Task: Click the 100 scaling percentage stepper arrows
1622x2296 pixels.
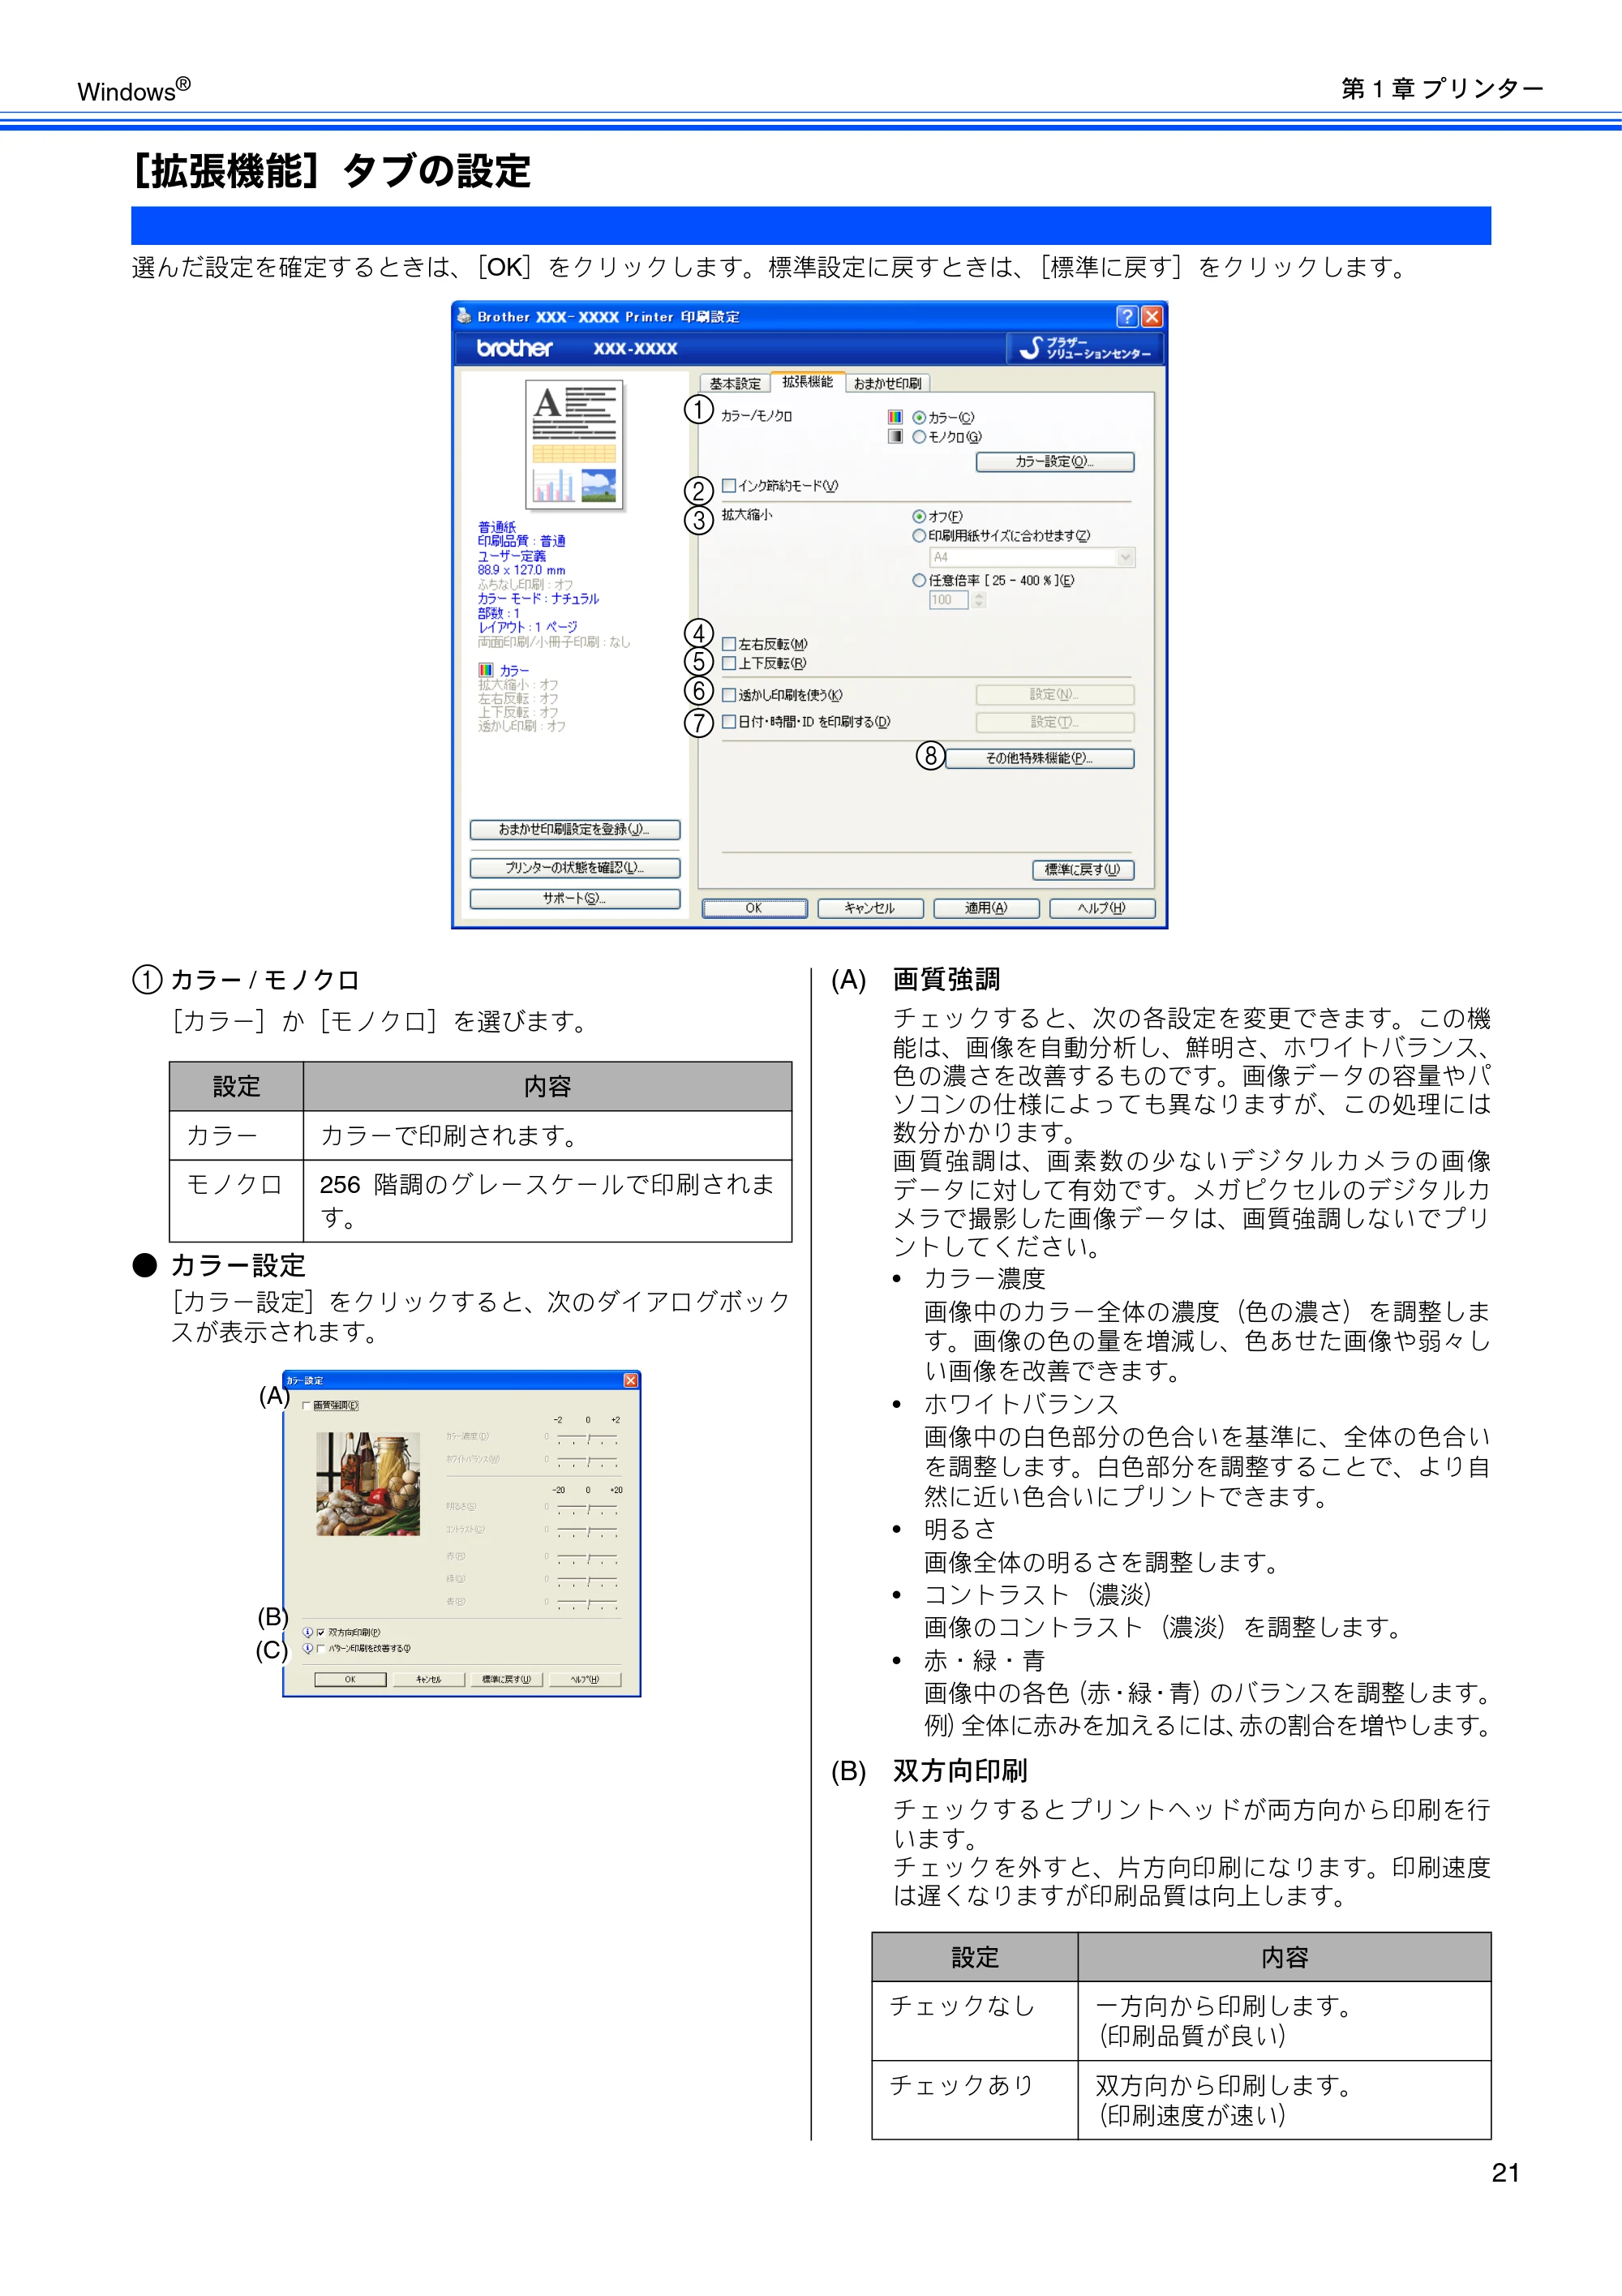Action: (979, 600)
